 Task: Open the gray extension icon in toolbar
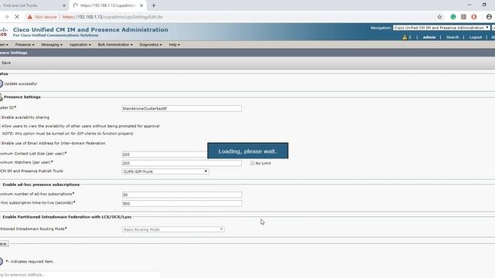pyautogui.click(x=463, y=17)
